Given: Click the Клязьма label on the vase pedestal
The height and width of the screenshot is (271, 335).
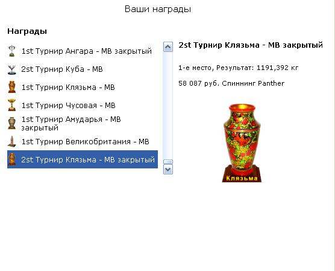Looking at the screenshot, I should (242, 178).
